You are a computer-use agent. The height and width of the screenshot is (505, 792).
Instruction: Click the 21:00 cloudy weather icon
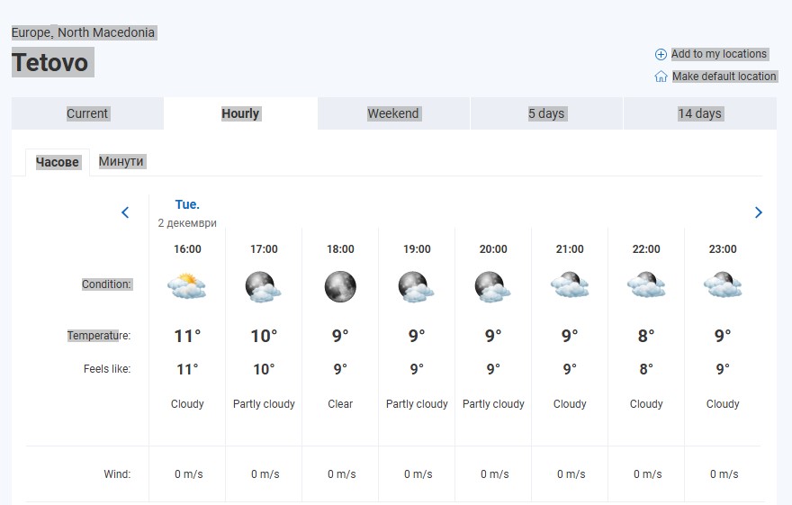pos(570,286)
